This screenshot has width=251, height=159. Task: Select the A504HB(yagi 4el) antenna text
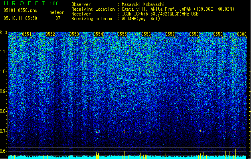(x=141, y=19)
